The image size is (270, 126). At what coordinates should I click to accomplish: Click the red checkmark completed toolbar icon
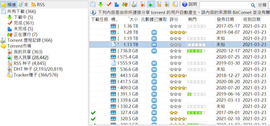[109, 4]
